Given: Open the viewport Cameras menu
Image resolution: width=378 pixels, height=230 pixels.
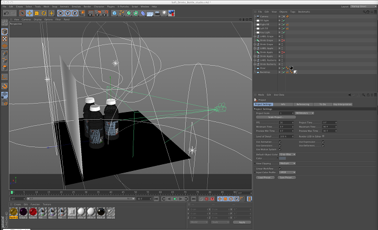Looking at the screenshot, I should coord(26,19).
